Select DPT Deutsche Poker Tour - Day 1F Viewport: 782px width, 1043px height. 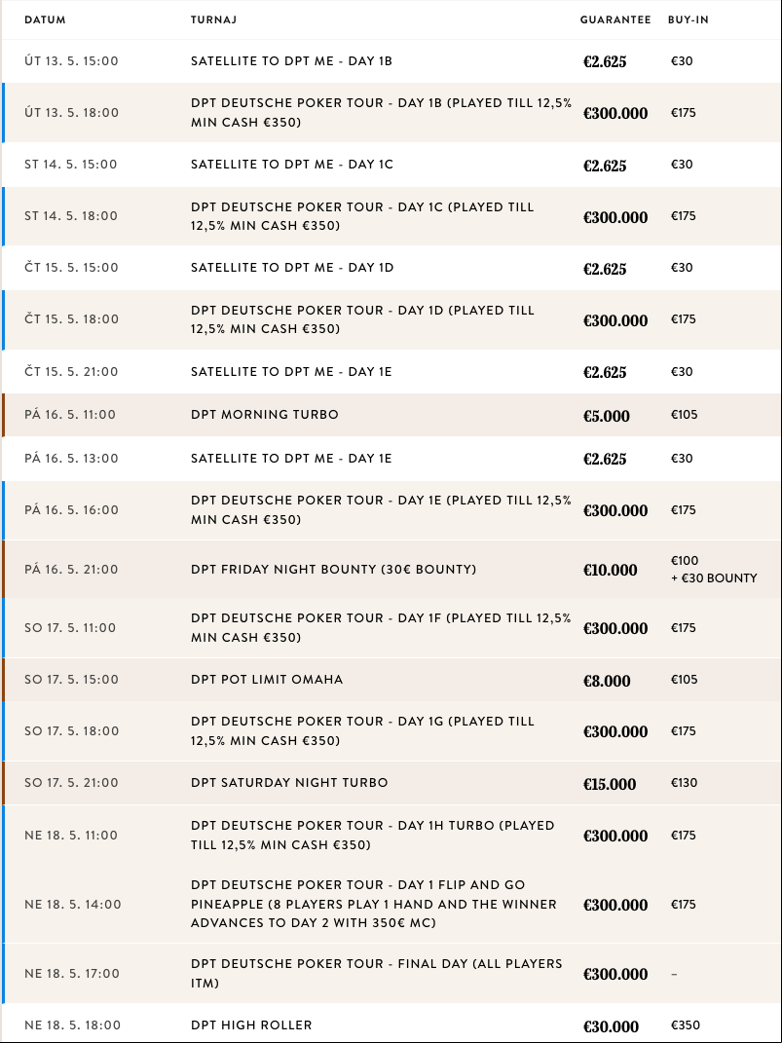click(x=391, y=628)
